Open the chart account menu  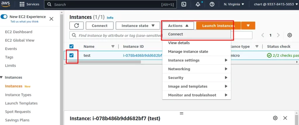276,4
